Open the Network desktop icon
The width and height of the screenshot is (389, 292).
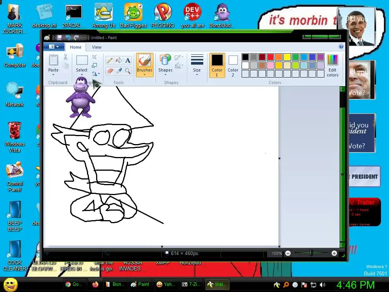[x=15, y=95]
